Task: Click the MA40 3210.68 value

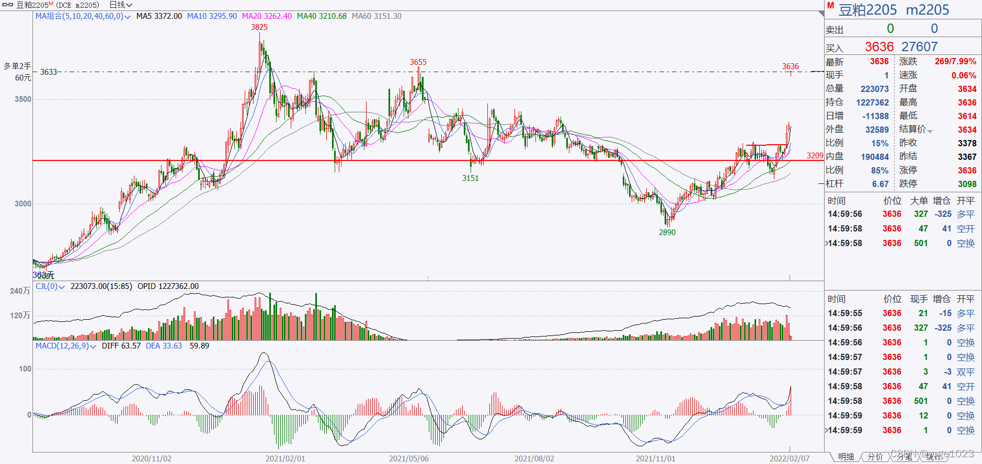Action: [x=322, y=16]
